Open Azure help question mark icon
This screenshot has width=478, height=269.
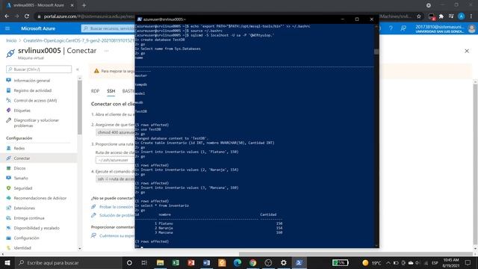[x=391, y=28]
